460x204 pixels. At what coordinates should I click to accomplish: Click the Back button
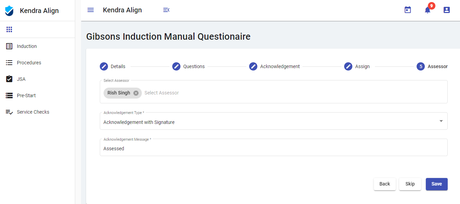pyautogui.click(x=385, y=184)
